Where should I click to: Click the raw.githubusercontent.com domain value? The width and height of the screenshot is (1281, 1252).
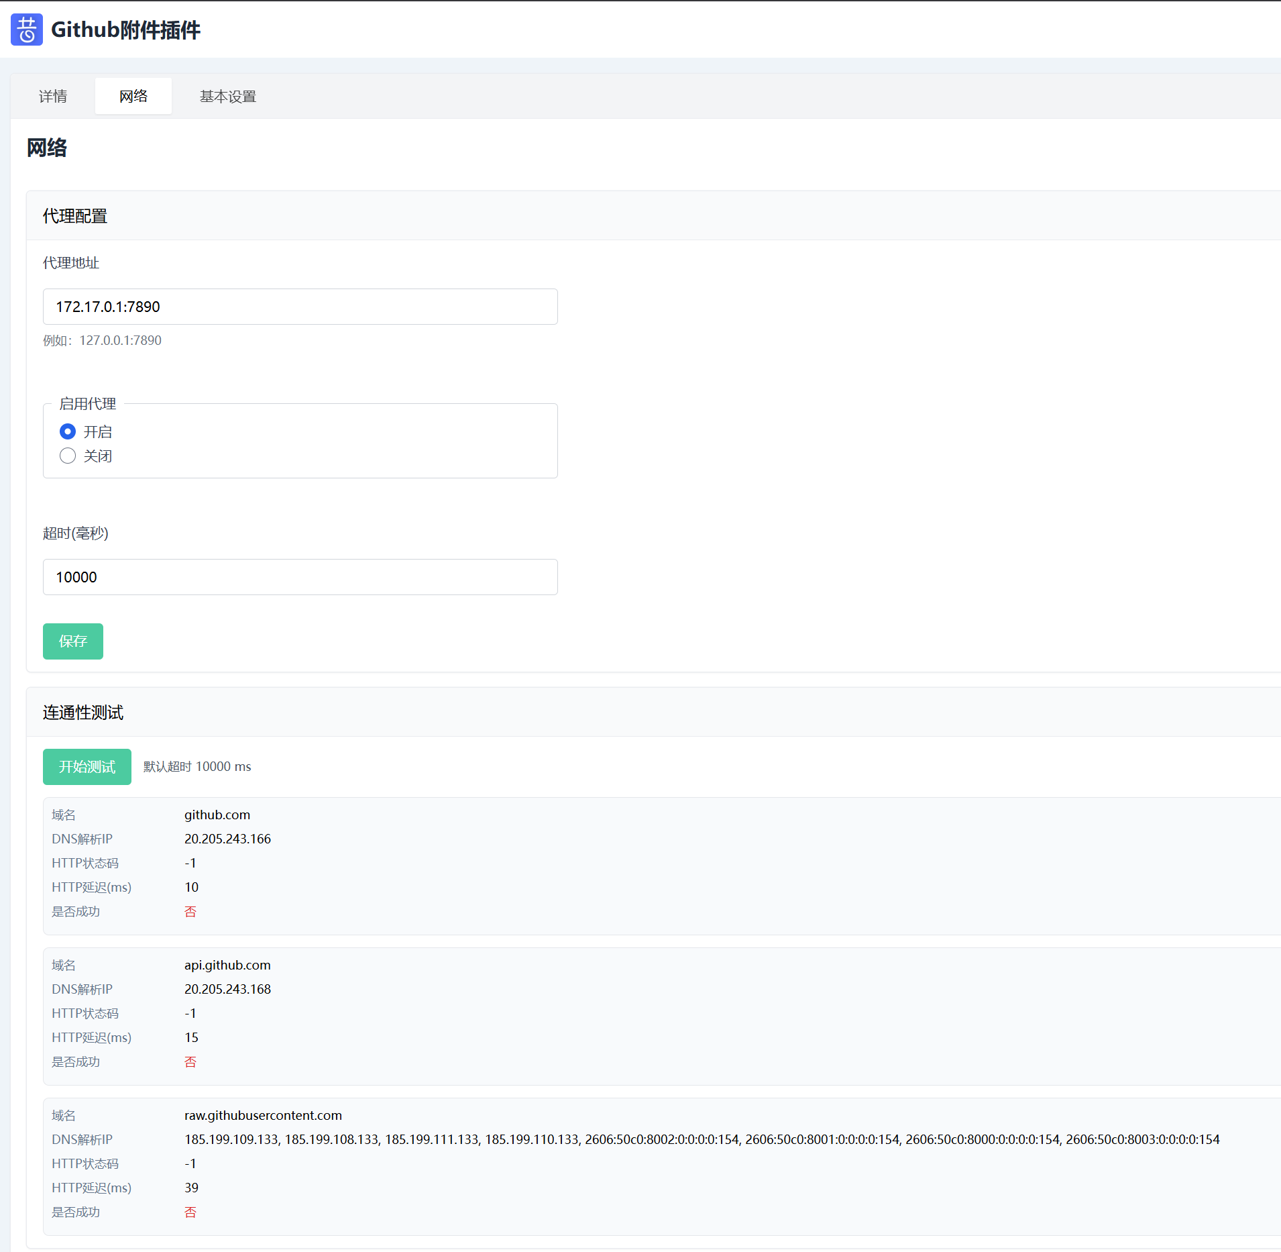coord(263,1116)
